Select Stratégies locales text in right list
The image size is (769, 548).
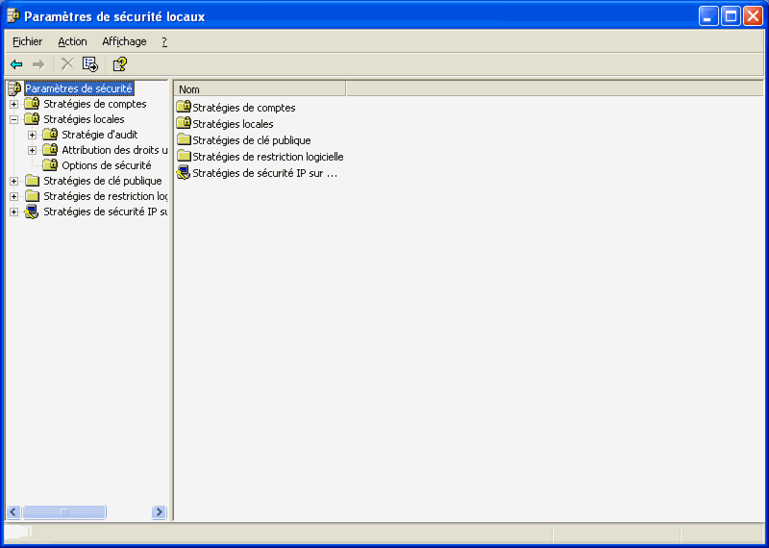pyautogui.click(x=233, y=124)
